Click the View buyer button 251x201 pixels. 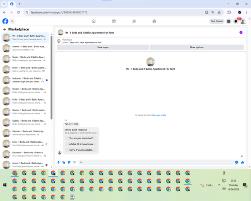[103, 47]
